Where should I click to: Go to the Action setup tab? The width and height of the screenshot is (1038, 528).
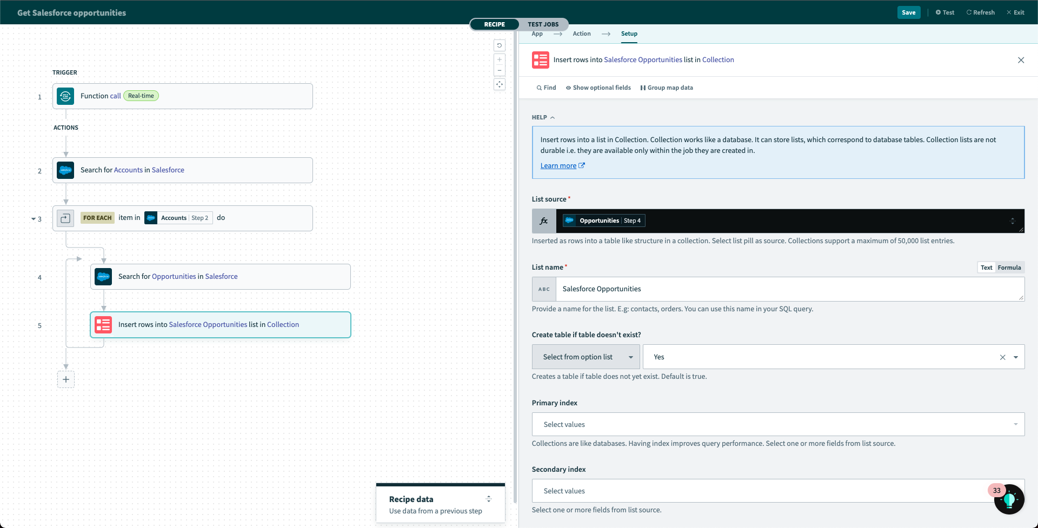tap(582, 34)
